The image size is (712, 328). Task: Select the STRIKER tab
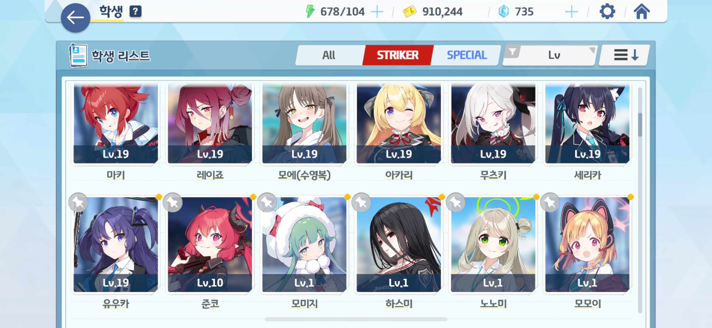click(398, 55)
